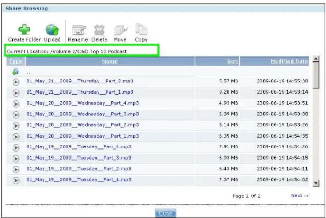The width and height of the screenshot is (326, 218).
Task: Play Thursday Part_1.mp3 using its play icon
Action: [16, 93]
